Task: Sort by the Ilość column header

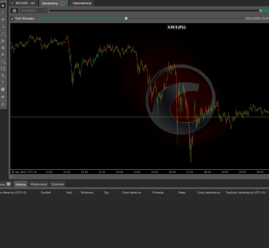Action: (69, 193)
